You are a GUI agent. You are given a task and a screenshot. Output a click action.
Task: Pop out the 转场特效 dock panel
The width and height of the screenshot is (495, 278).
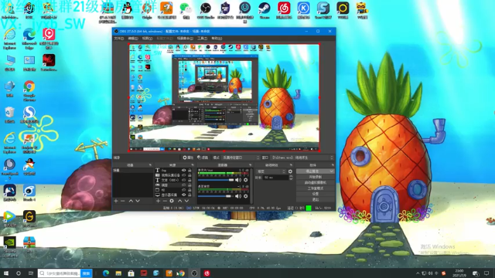[291, 164]
